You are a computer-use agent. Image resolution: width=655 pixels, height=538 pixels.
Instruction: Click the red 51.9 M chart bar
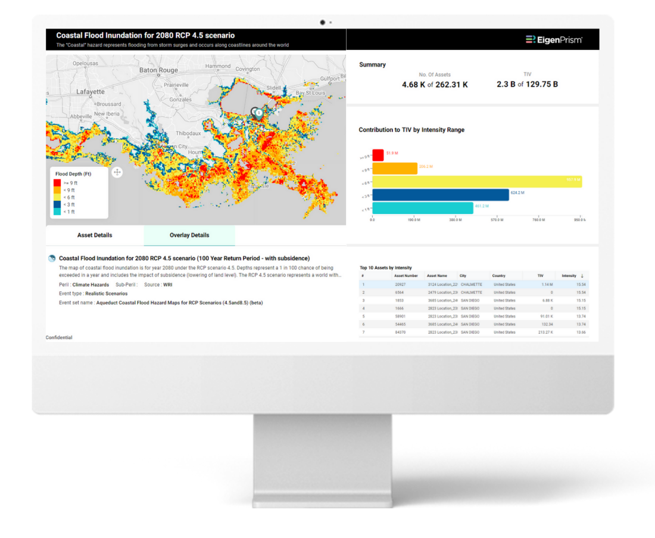(378, 155)
